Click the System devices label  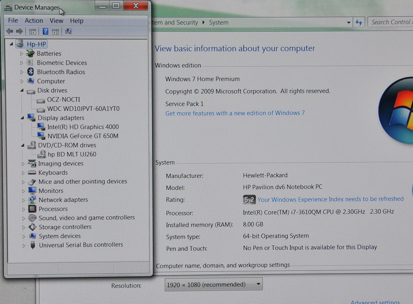60,236
